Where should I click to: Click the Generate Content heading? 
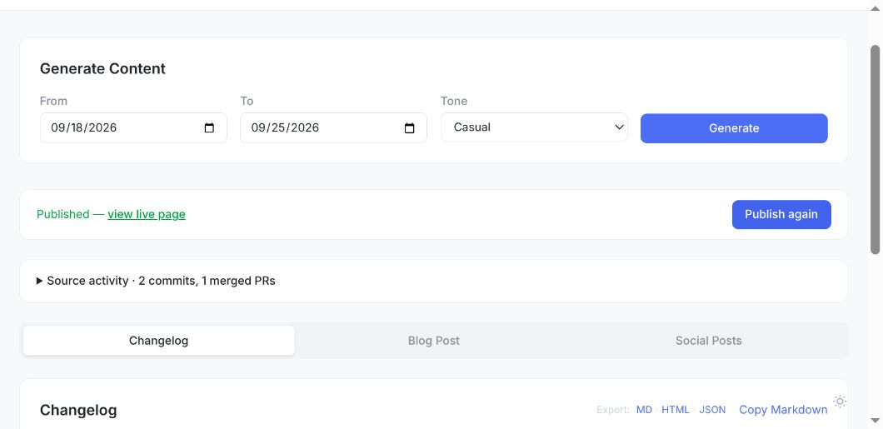point(102,68)
